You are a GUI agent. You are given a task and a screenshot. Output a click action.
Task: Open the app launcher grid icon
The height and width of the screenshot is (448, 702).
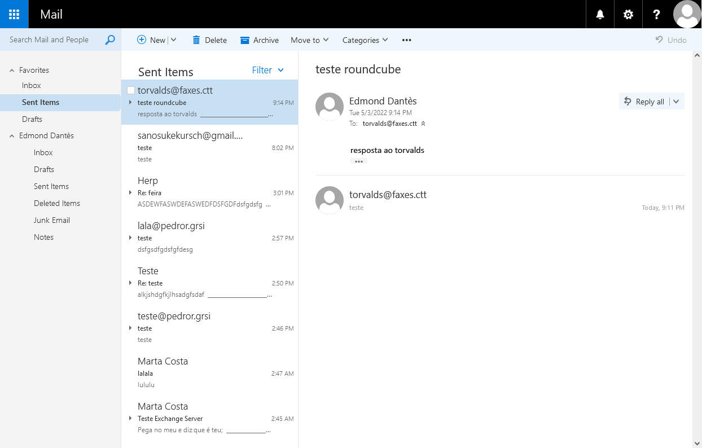click(x=14, y=14)
